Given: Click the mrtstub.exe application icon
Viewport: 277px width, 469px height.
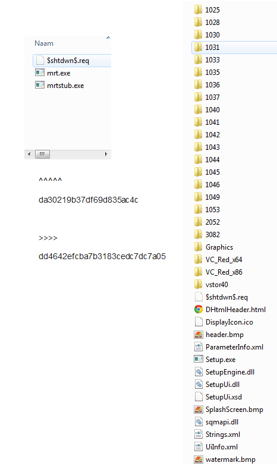Looking at the screenshot, I should click(39, 85).
